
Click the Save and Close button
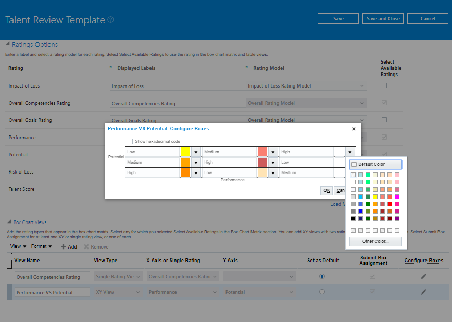(x=383, y=18)
